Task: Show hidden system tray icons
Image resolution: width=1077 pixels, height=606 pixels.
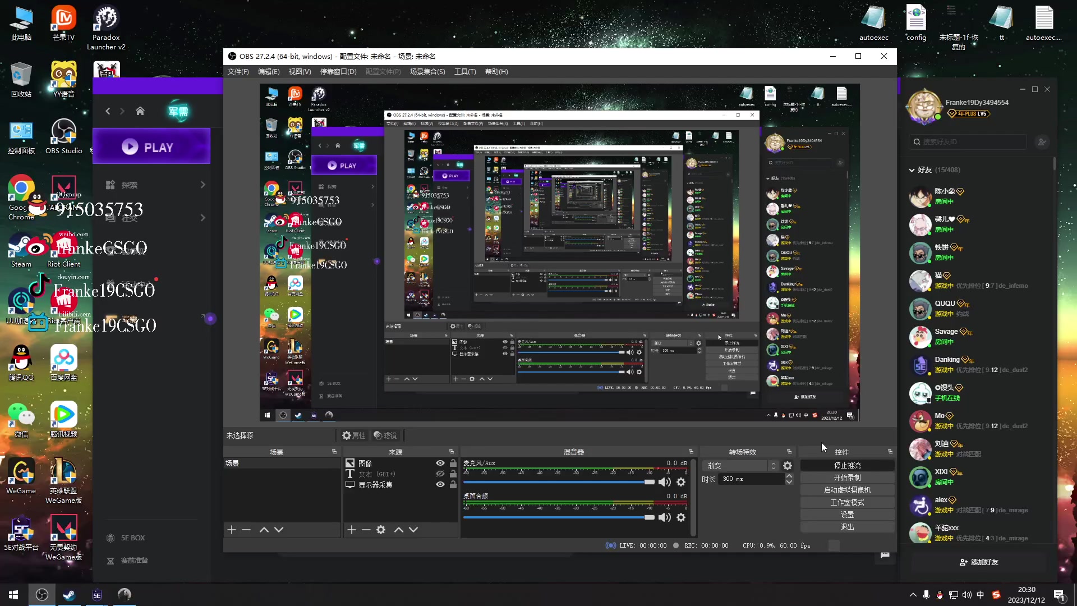Action: click(913, 595)
